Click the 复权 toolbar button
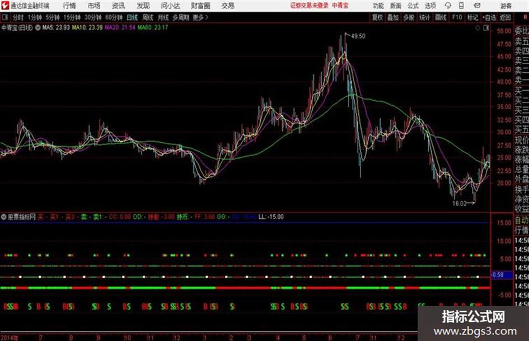The width and height of the screenshot is (529, 341). click(377, 17)
